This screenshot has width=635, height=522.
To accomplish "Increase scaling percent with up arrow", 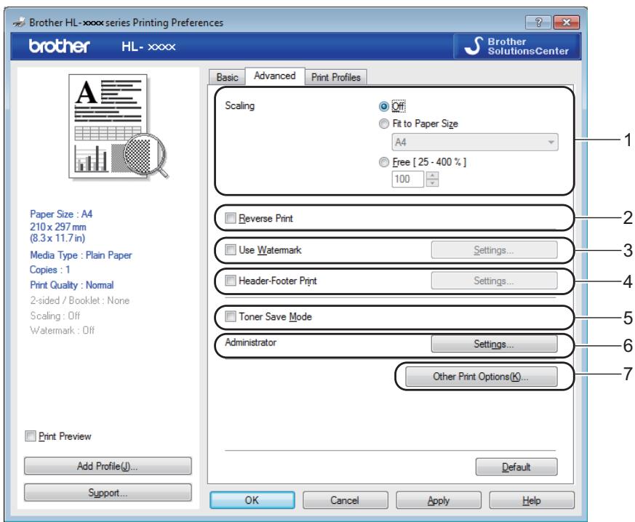I will click(433, 175).
